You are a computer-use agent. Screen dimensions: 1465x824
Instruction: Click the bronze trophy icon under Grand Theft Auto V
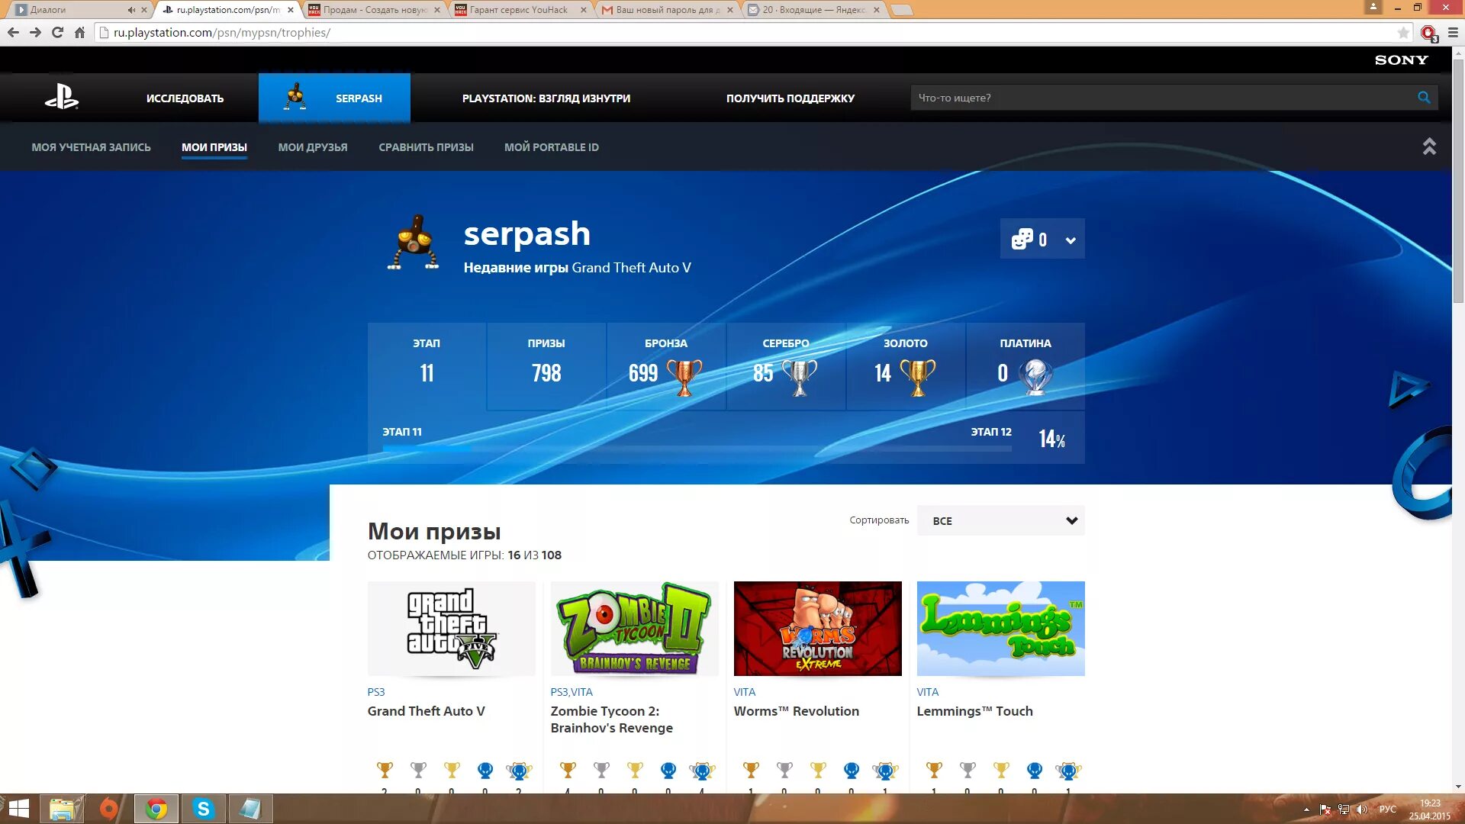click(385, 770)
